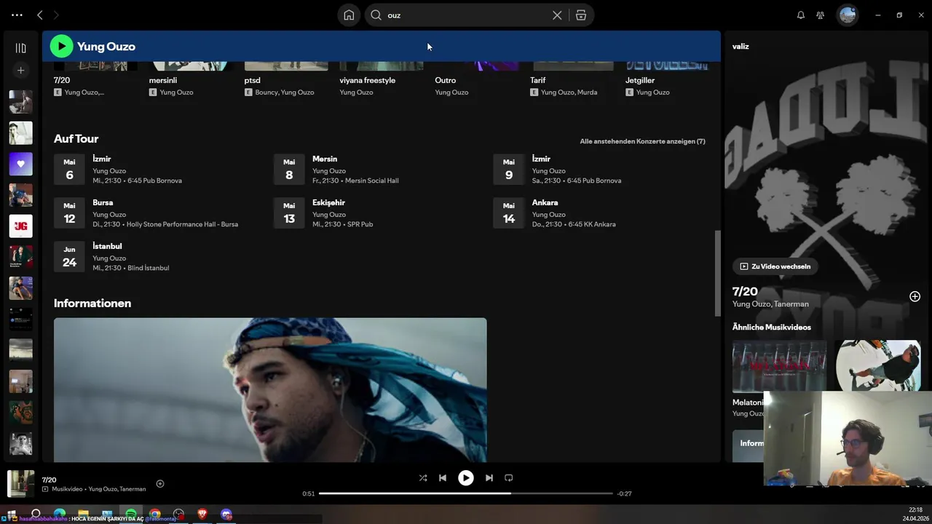Open the Browse icon beside search

[581, 15]
